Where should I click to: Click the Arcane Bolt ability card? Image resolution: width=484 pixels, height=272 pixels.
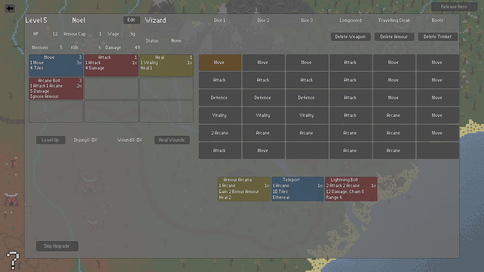coord(56,88)
